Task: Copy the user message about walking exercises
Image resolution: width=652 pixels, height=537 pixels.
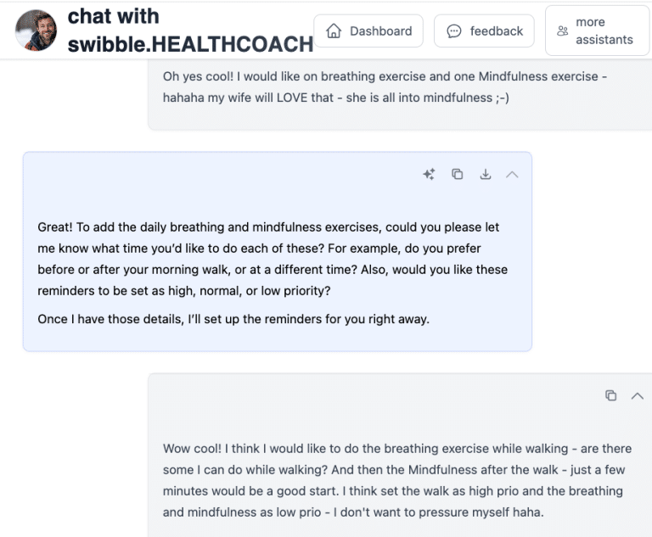Action: 610,395
